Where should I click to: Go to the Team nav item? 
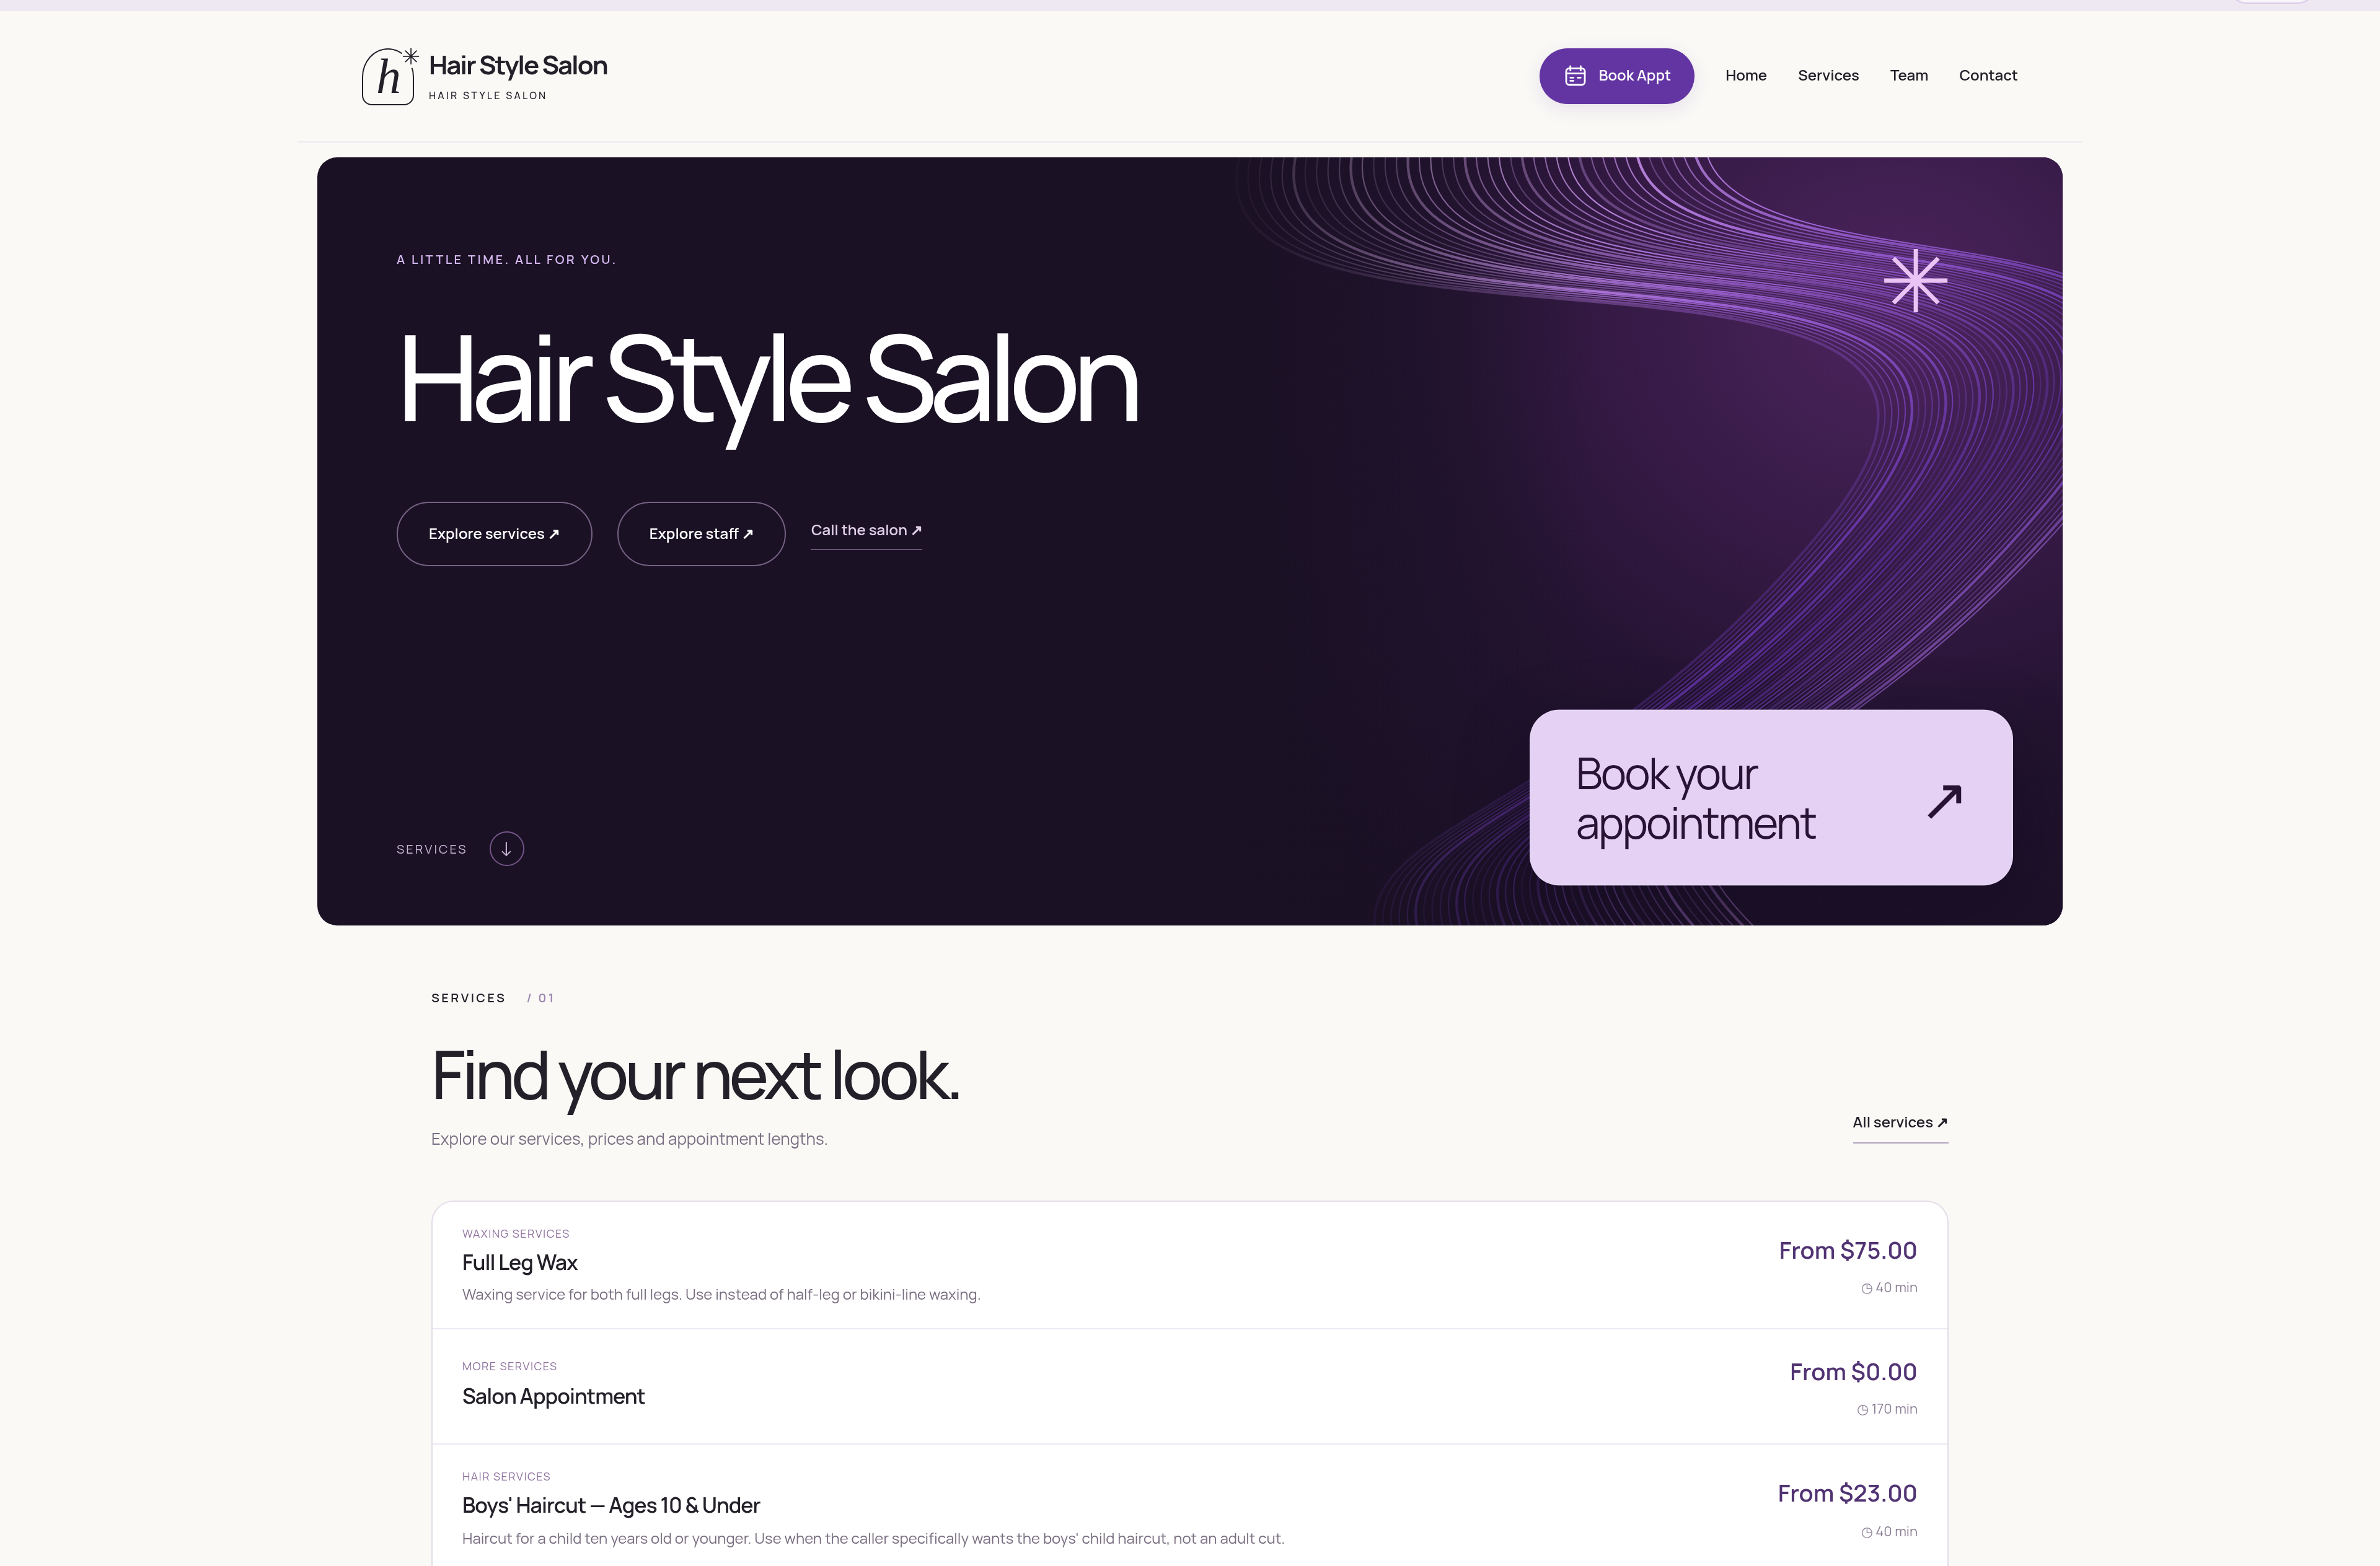pyautogui.click(x=1908, y=76)
